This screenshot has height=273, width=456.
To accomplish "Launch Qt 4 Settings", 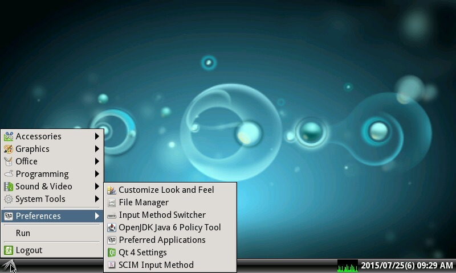I will pyautogui.click(x=170, y=253).
